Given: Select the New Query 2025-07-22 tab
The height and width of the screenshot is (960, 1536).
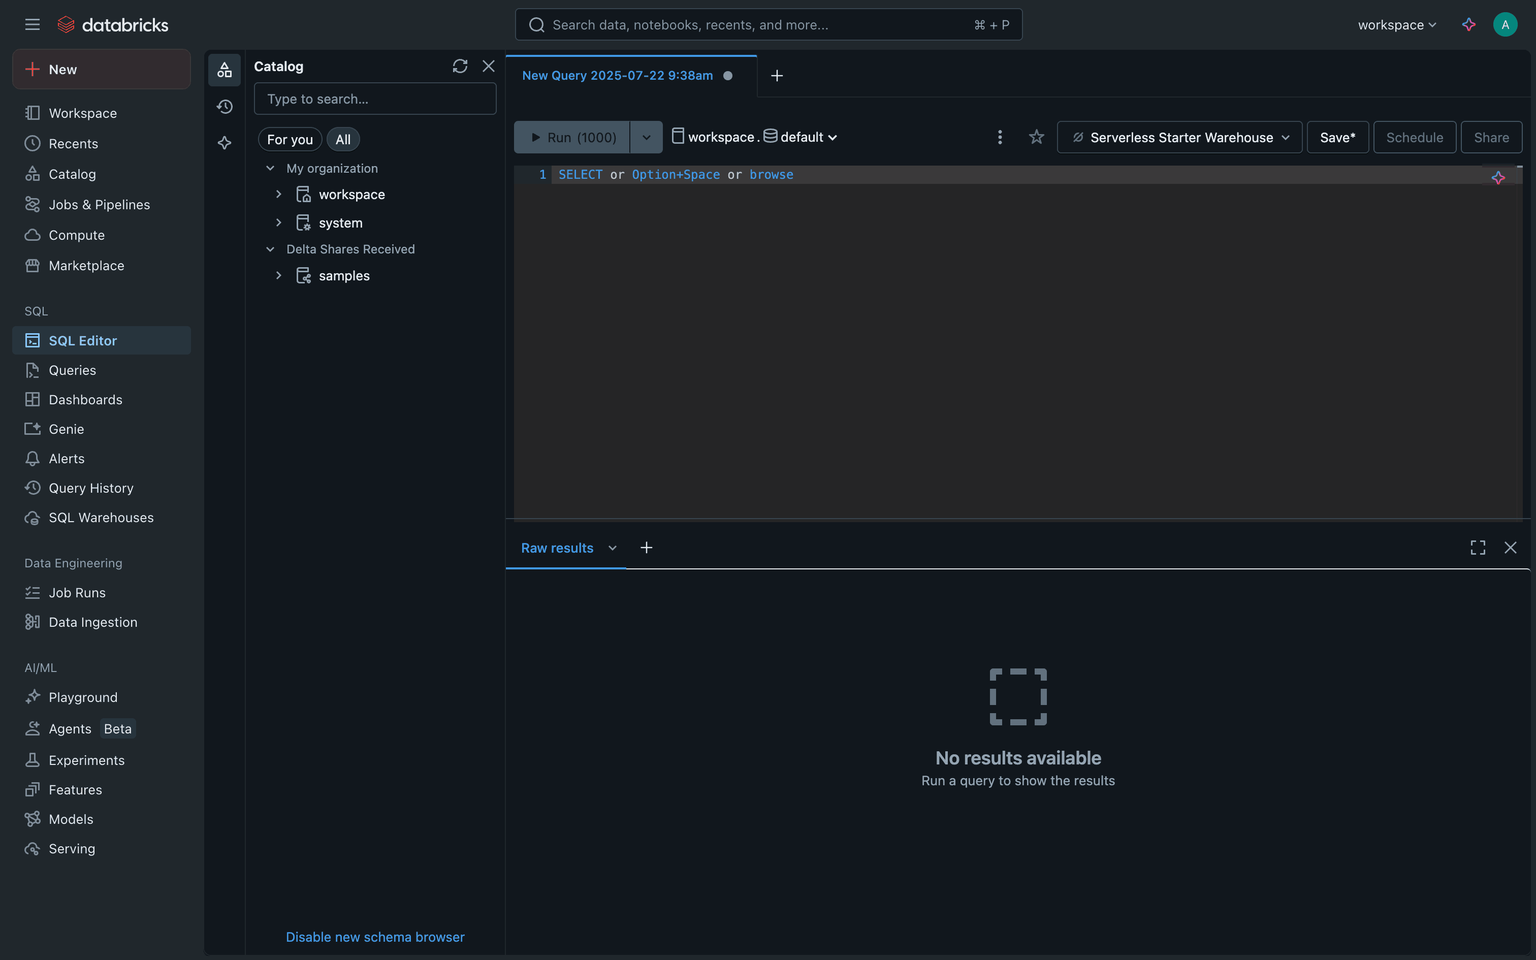Looking at the screenshot, I should tap(618, 75).
